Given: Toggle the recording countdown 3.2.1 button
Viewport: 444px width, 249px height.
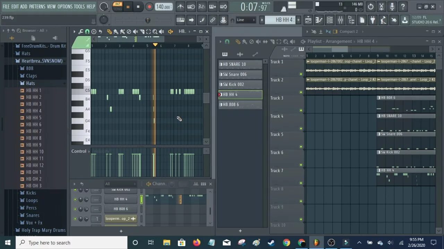Looking at the screenshot, I should [202, 7].
